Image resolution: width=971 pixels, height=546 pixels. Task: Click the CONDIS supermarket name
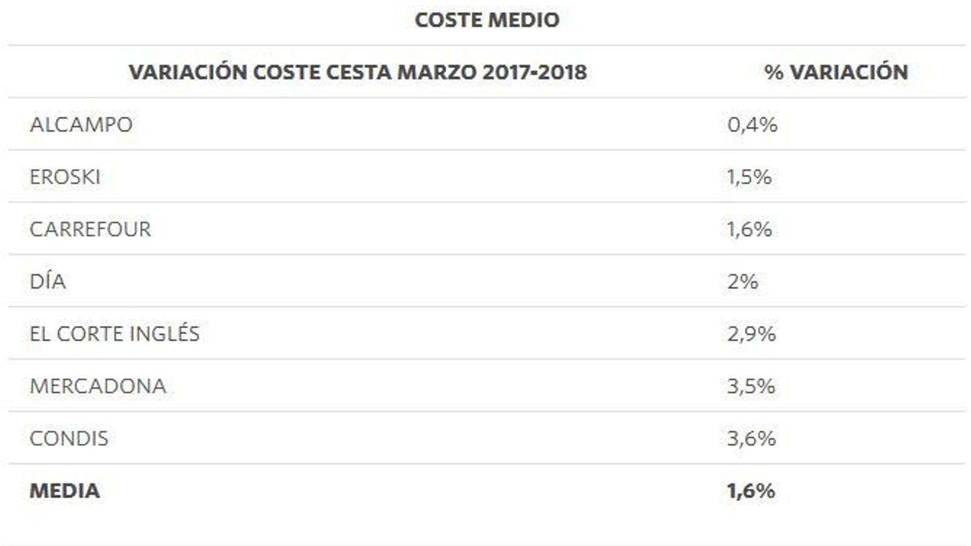click(69, 439)
